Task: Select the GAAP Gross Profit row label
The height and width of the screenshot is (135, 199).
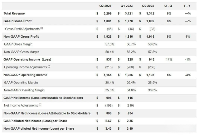Action: [x=18, y=21]
